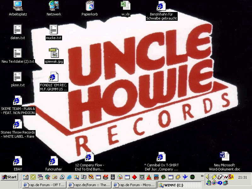The width and height of the screenshot is (252, 189).
Task: Click the network computers tray icon
Action: coord(226,183)
